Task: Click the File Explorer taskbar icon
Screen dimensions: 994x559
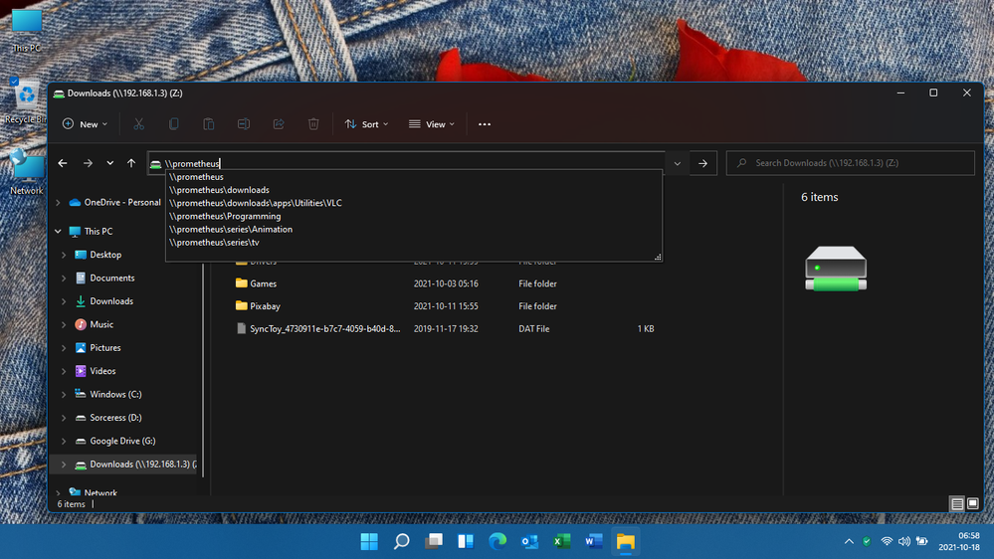Action: tap(626, 541)
